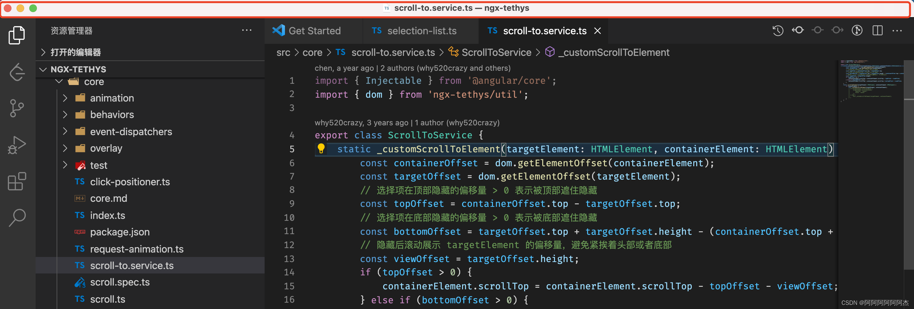Click _customScrollToElement in the breadcrumb
Viewport: 914px width, 309px height.
614,52
